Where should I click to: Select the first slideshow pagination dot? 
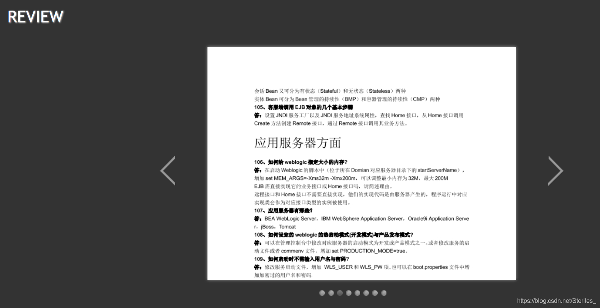tap(322, 293)
